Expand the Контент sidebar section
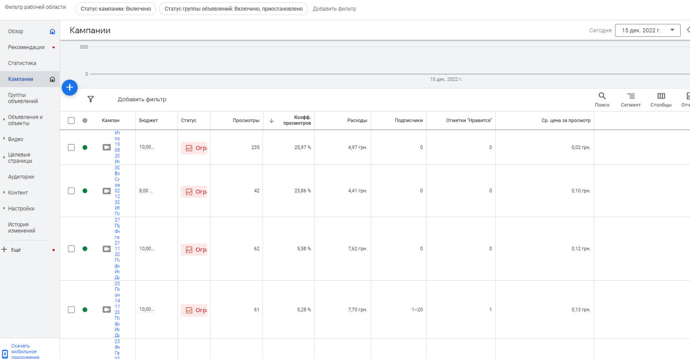Image resolution: width=690 pixels, height=359 pixels. coord(4,192)
